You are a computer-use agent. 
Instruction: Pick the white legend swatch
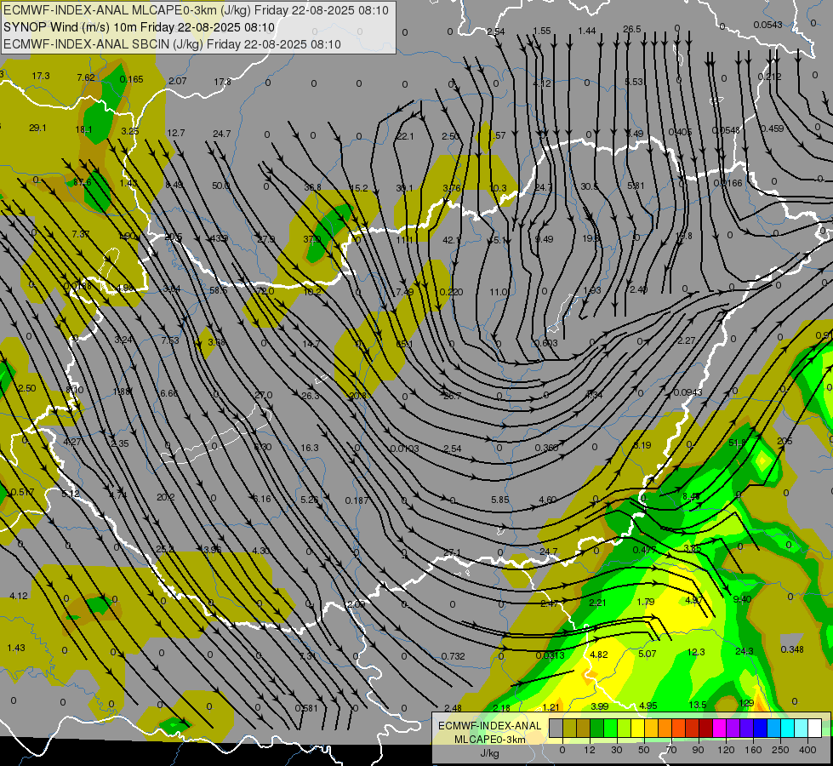tap(815, 729)
